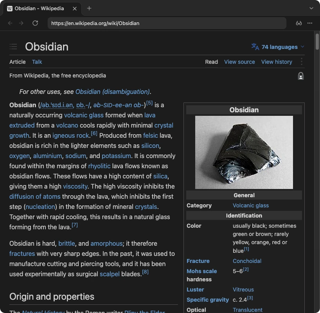Follow the rhyolitic link
Screen dimensions: 320x313
point(99,166)
